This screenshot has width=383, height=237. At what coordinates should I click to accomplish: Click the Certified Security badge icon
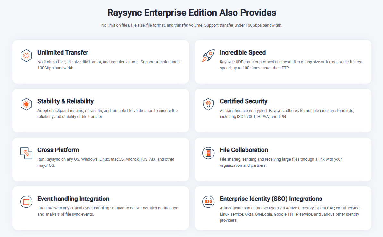point(208,104)
